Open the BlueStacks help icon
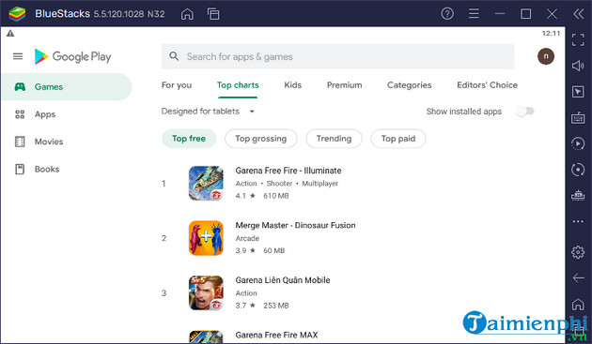The image size is (592, 344). click(447, 14)
